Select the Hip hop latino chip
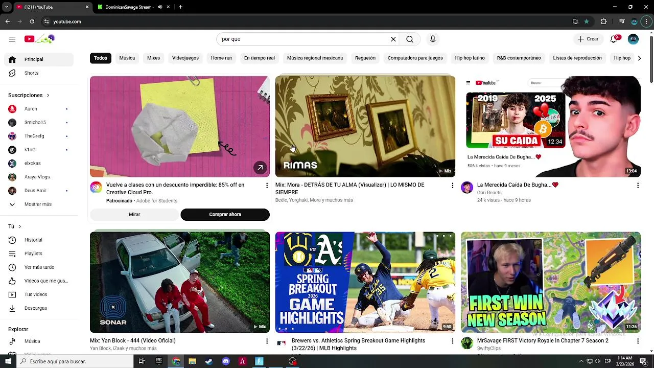 470,58
